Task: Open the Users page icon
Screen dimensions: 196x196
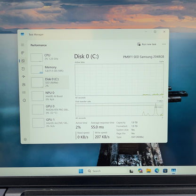Action: coord(24,85)
